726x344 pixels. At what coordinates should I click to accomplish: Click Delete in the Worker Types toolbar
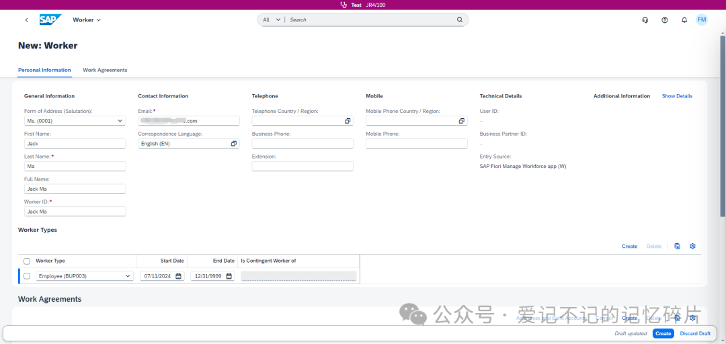[x=654, y=247]
